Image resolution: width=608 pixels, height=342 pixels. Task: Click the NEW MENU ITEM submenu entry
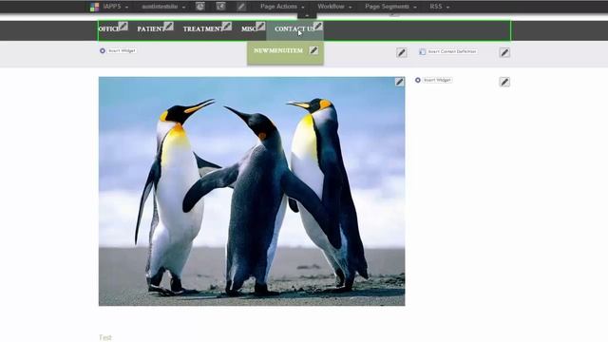(278, 50)
